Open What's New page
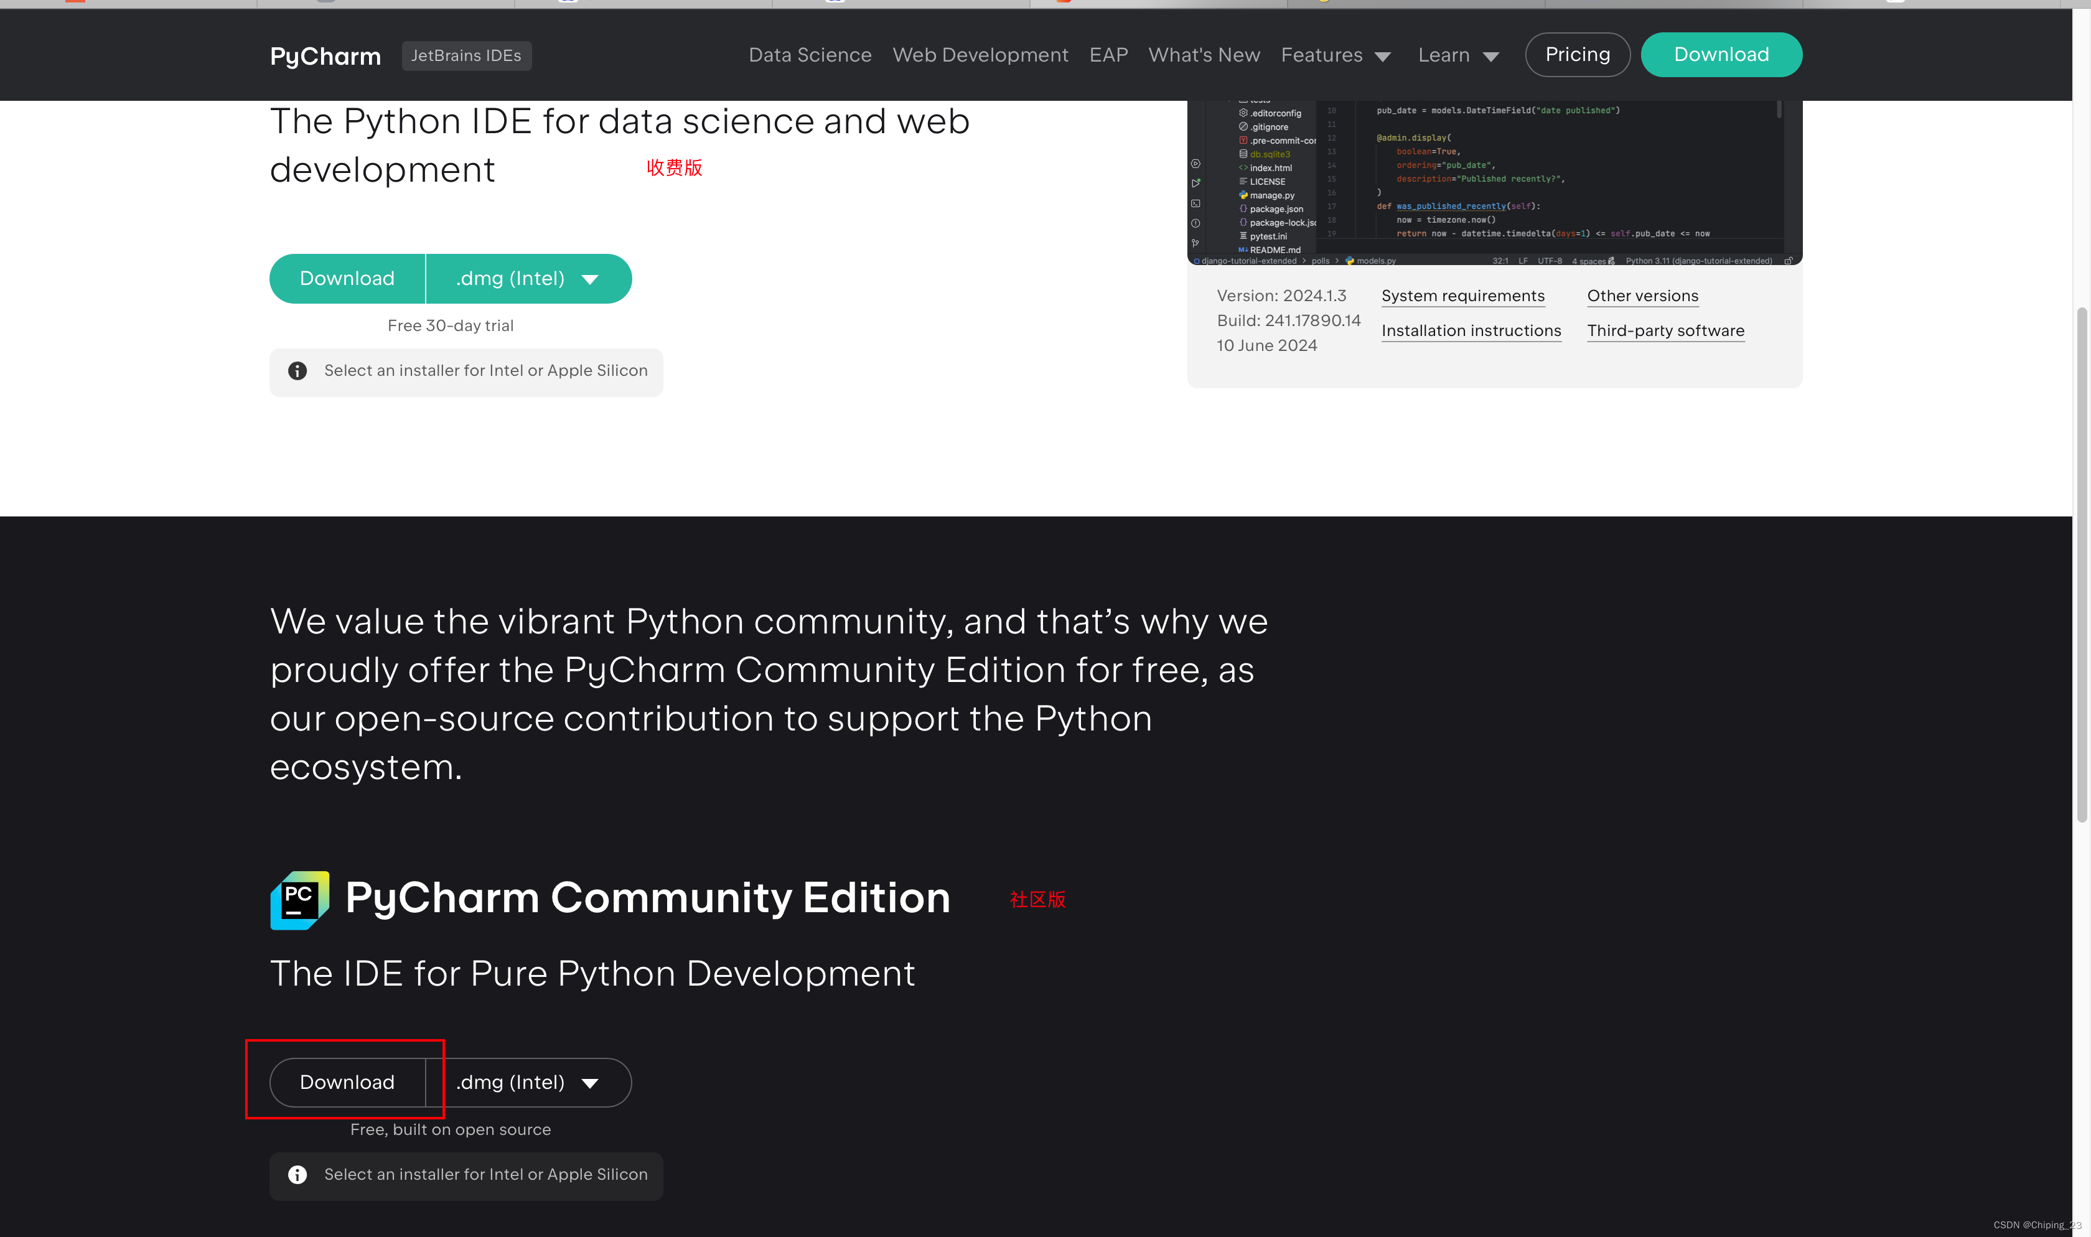The height and width of the screenshot is (1237, 2091). [x=1204, y=55]
